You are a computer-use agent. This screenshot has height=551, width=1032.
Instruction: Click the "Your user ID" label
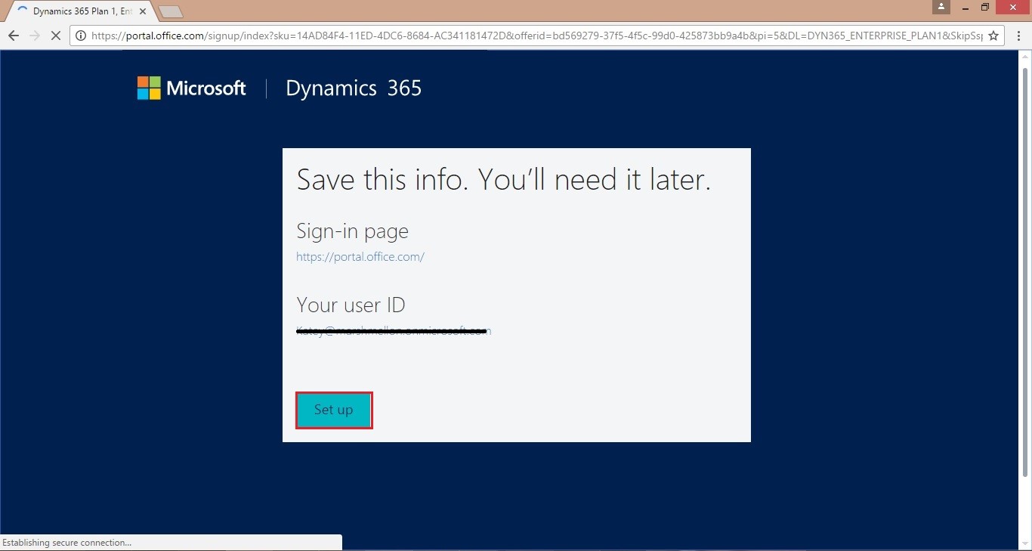click(351, 305)
